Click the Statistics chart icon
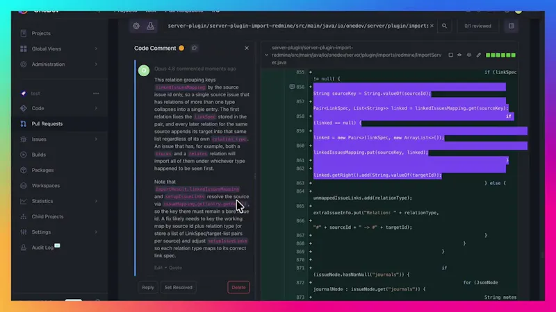The width and height of the screenshot is (556, 312). coord(24,201)
